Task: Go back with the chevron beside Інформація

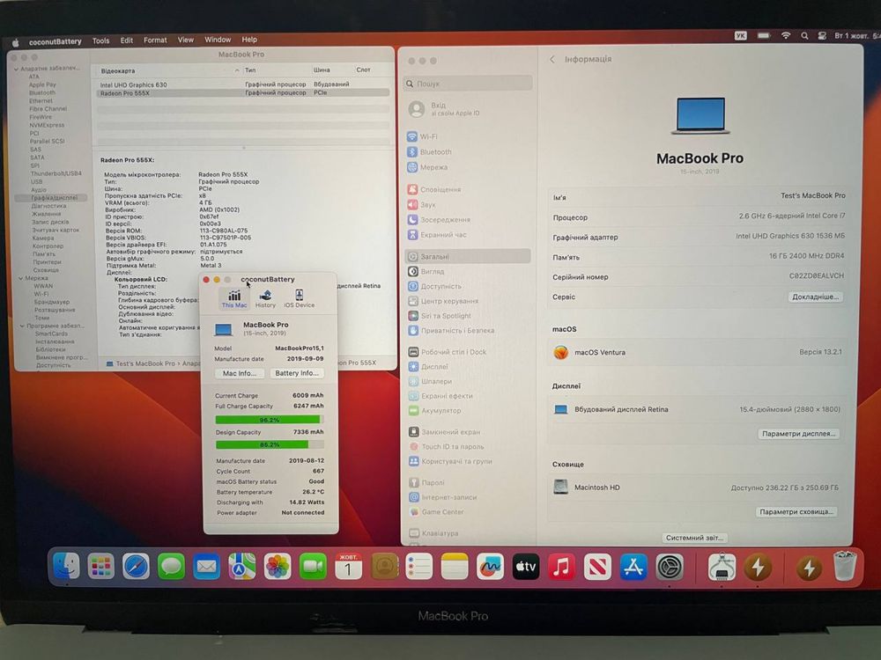Action: (552, 59)
